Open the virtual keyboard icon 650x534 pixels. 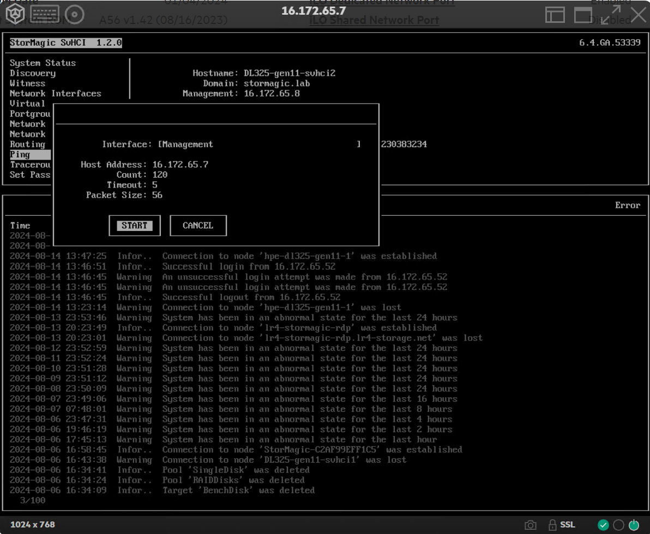click(x=45, y=14)
